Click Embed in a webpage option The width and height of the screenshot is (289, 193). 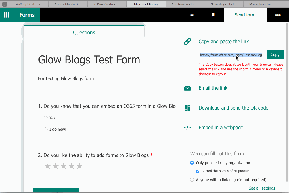[x=221, y=128]
